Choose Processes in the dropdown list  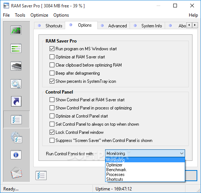click(145, 175)
